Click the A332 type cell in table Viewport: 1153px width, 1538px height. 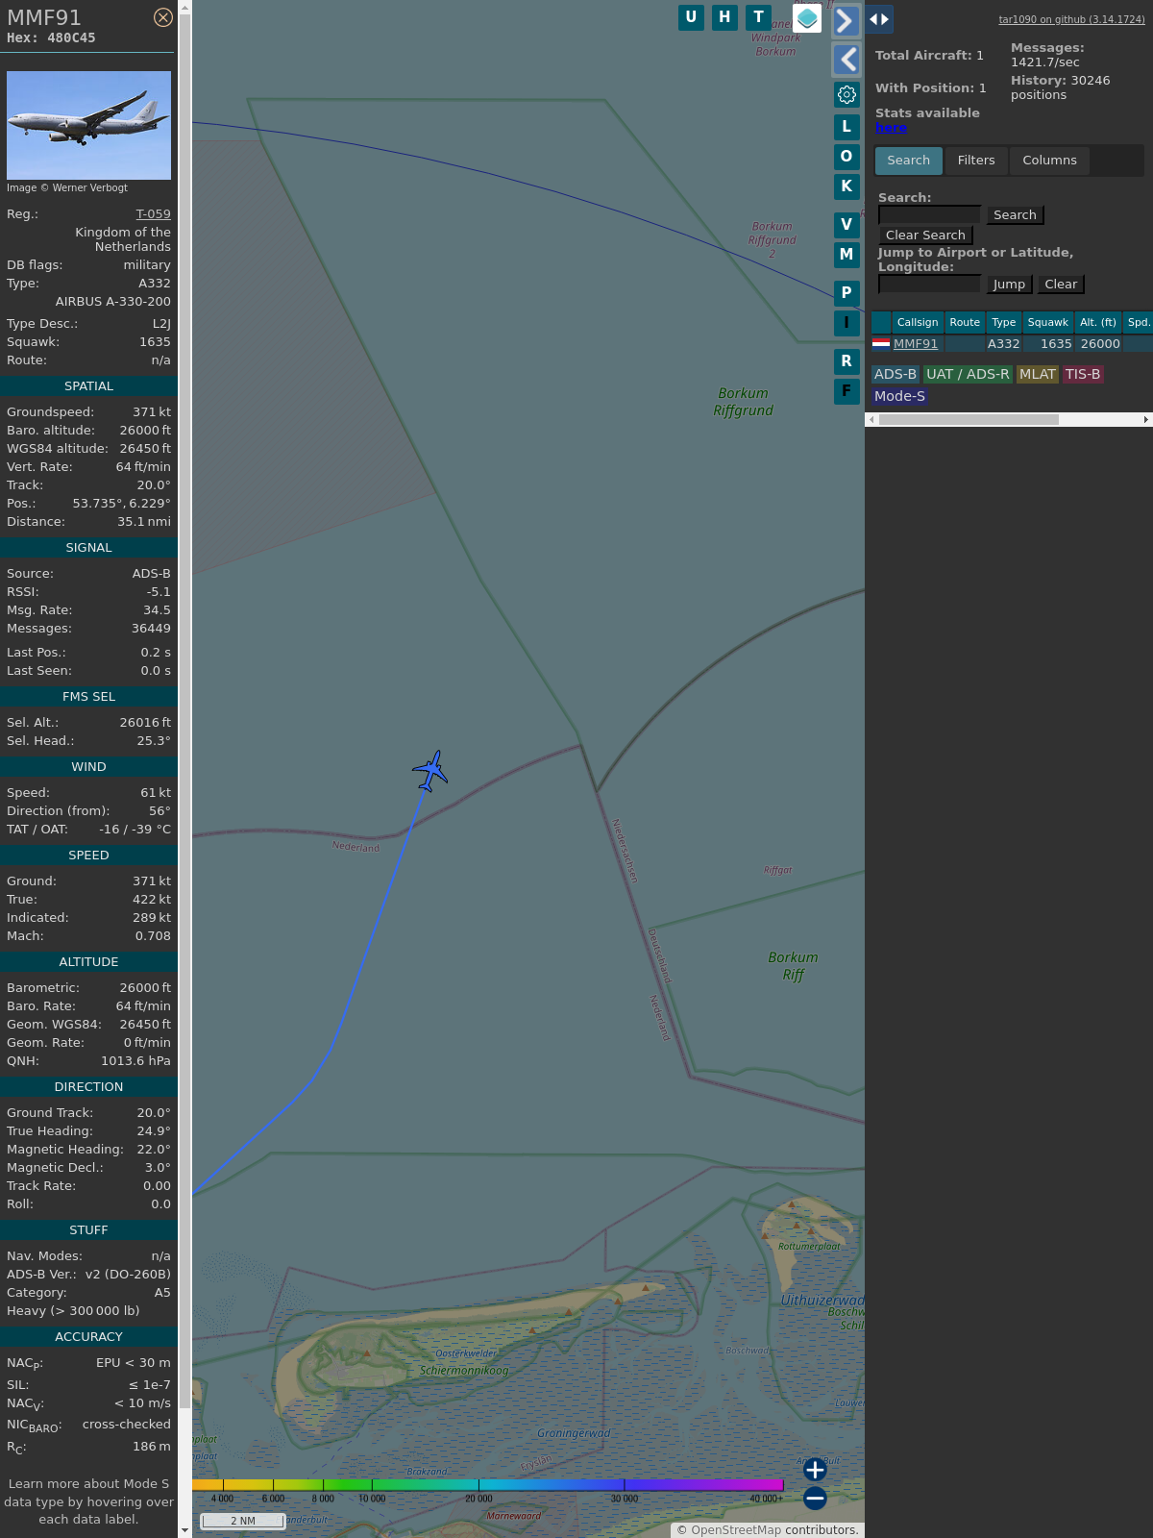click(x=1004, y=344)
